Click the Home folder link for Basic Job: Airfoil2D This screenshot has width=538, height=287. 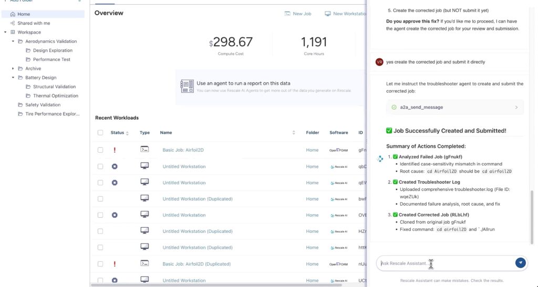312,150
